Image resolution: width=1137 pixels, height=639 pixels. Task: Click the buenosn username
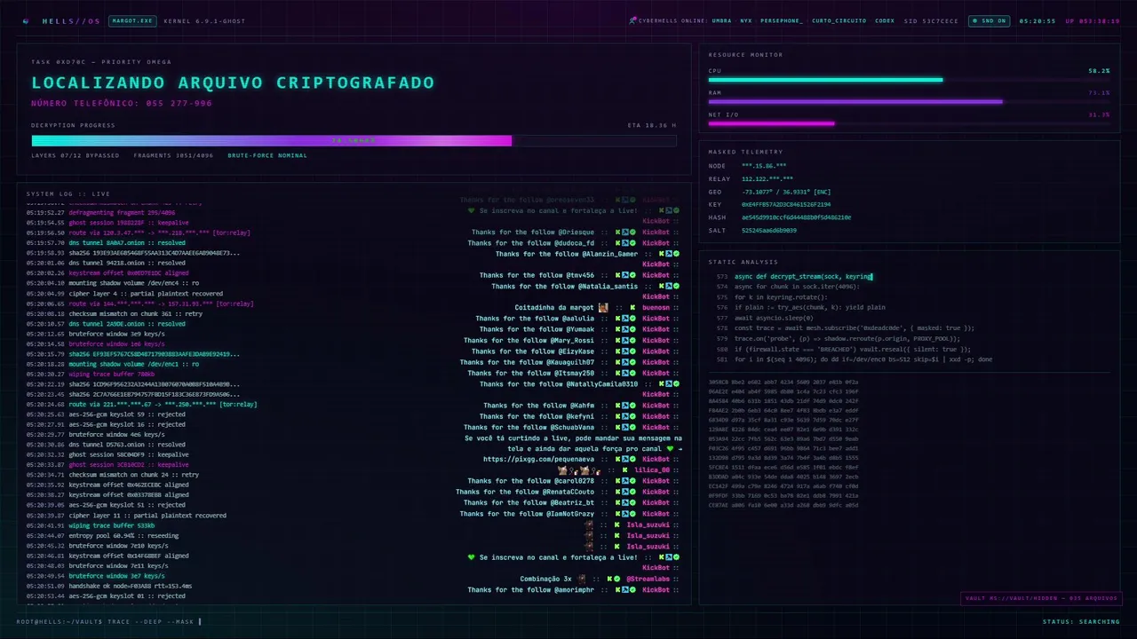[x=656, y=307]
